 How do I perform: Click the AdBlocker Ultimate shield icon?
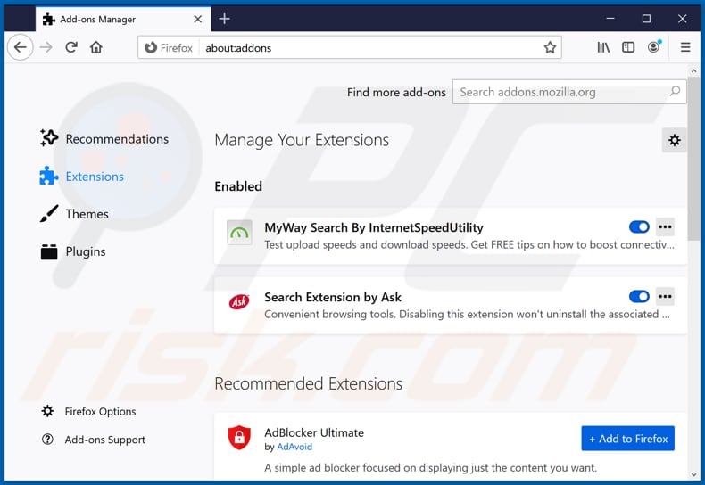239,437
